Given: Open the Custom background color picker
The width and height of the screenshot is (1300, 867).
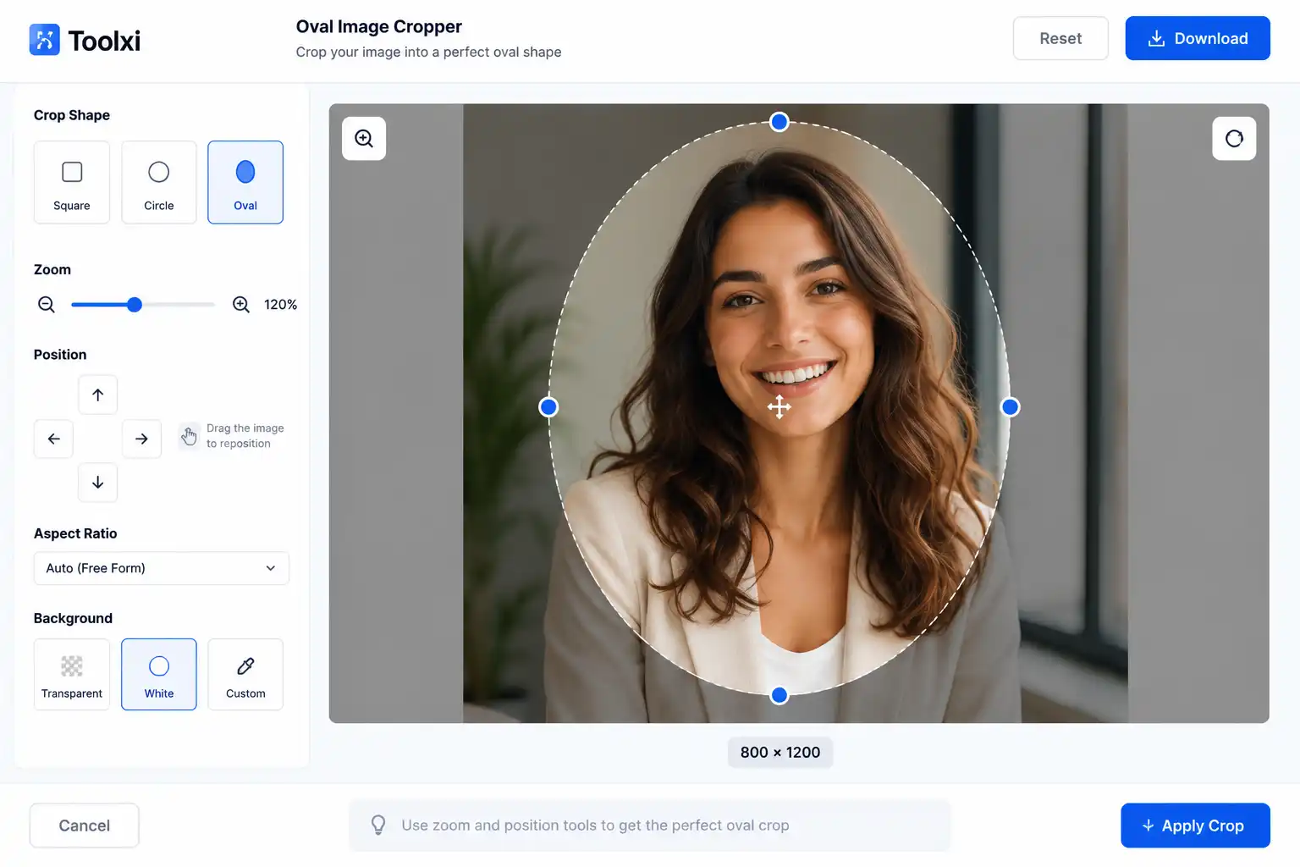Looking at the screenshot, I should [x=245, y=674].
